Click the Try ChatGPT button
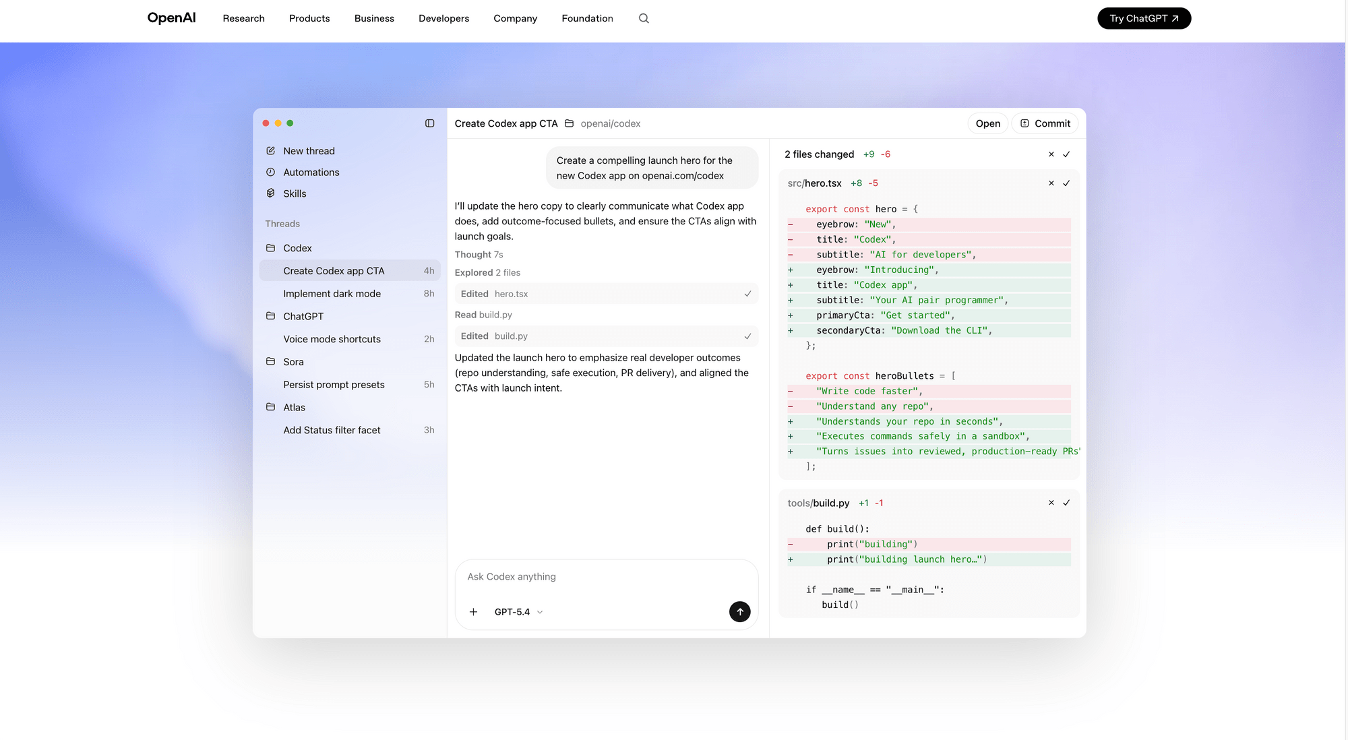 1144,18
